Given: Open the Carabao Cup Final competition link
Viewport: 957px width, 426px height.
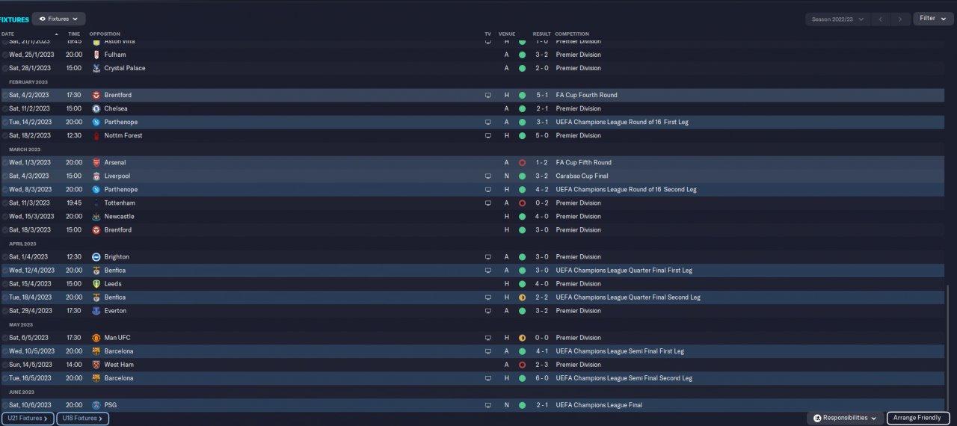Looking at the screenshot, I should click(582, 176).
